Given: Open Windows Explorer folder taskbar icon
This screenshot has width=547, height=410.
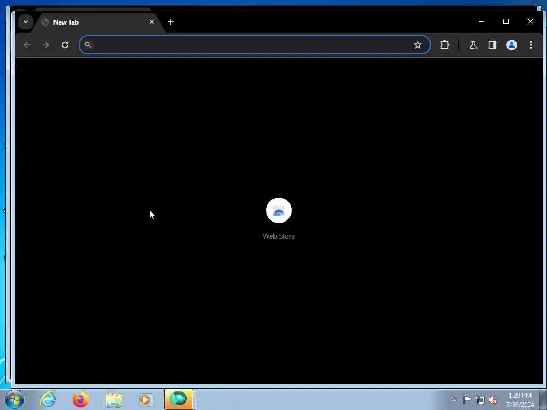Looking at the screenshot, I should (113, 399).
